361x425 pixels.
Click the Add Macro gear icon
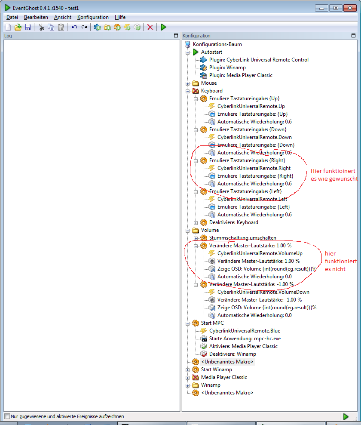(x=117, y=27)
